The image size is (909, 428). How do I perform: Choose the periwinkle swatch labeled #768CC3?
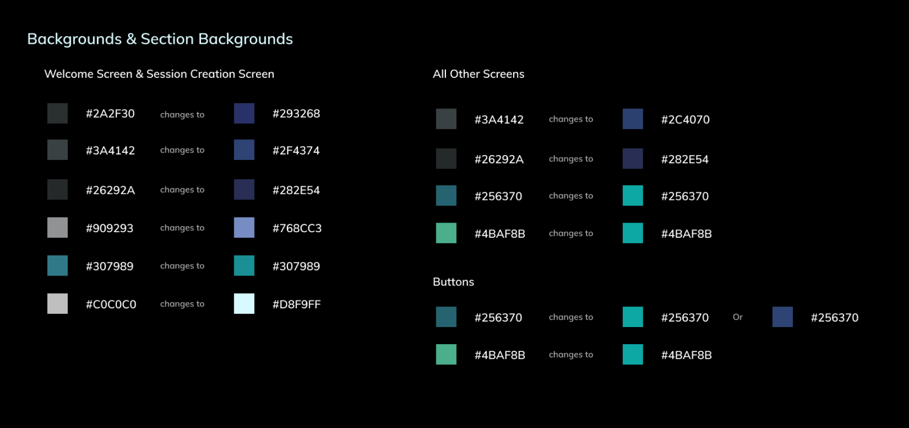coord(244,228)
